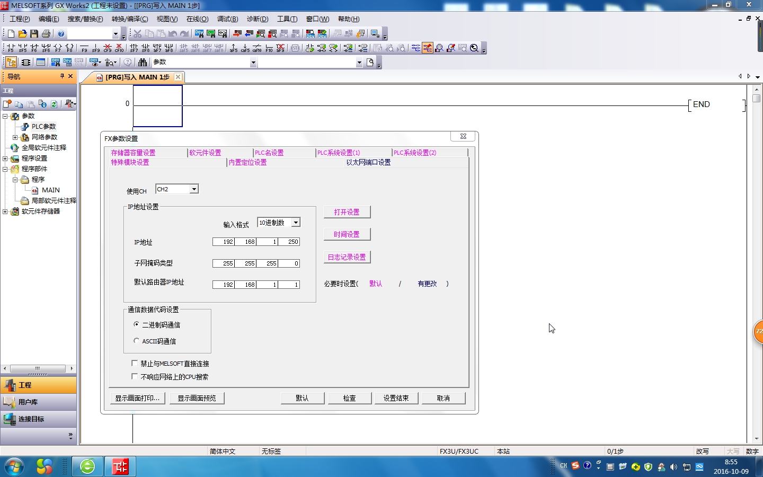Screen dimensions: 763x477
Task: Click the refresh icon in navigation panel
Action: tap(54, 104)
